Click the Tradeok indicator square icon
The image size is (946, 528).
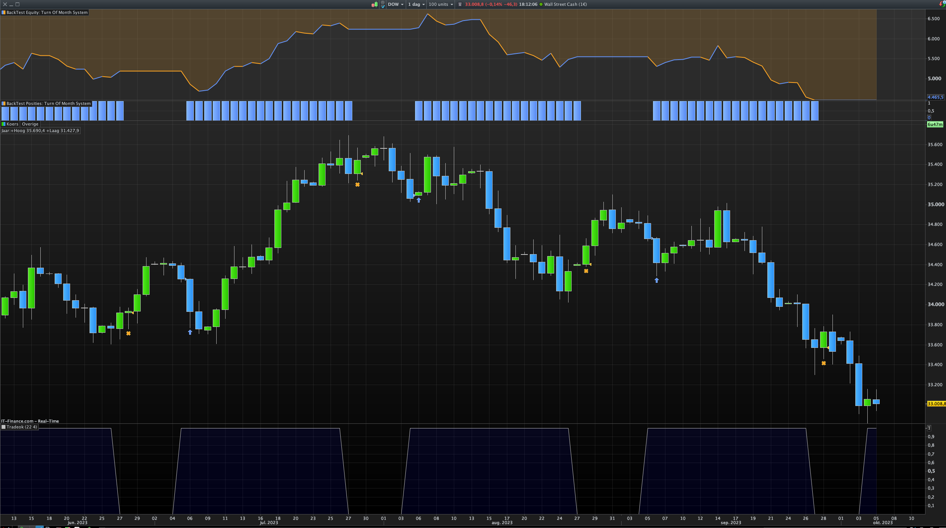point(3,427)
